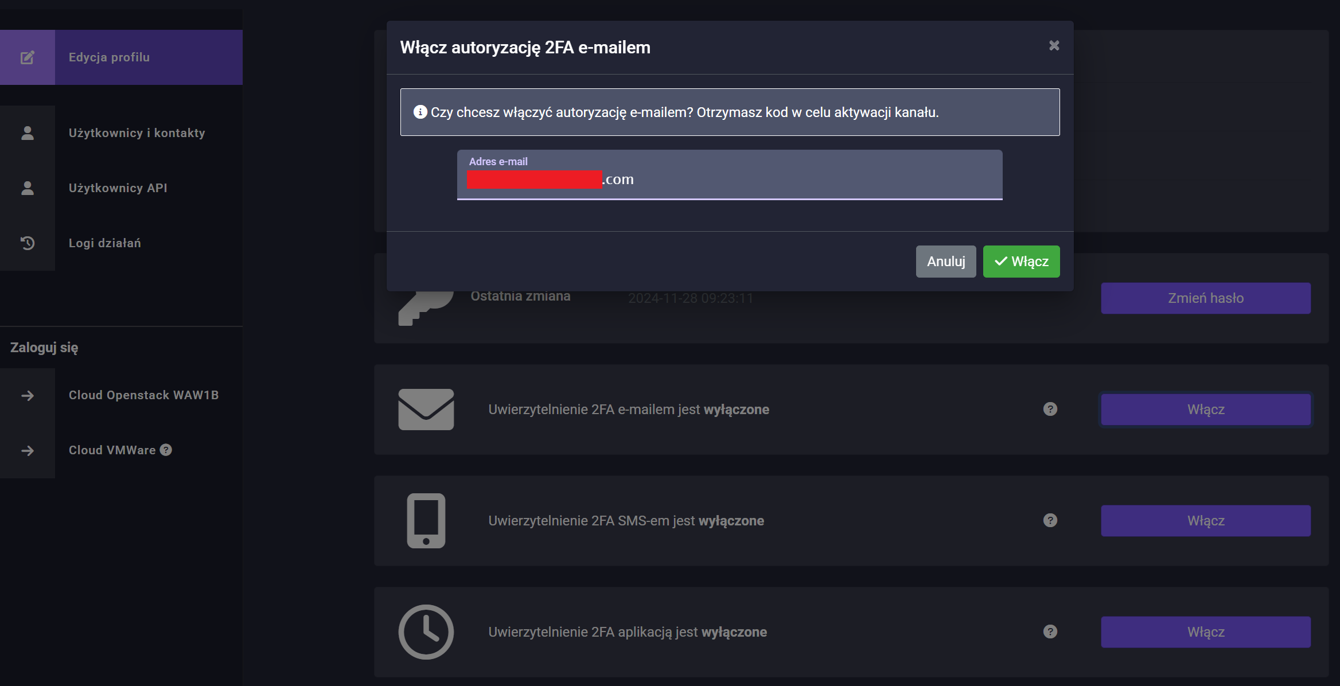
Task: Open Użytkownicy i kontakty in the sidebar
Action: pos(137,133)
